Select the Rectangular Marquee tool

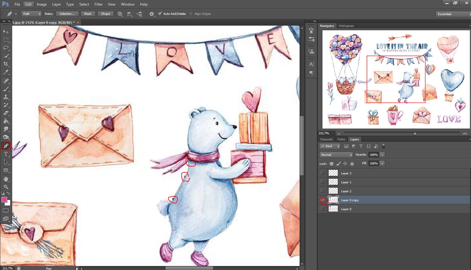(6, 40)
